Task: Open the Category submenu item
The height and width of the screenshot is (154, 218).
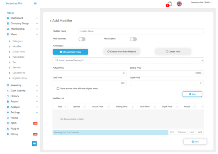Action: pyautogui.click(x=17, y=41)
